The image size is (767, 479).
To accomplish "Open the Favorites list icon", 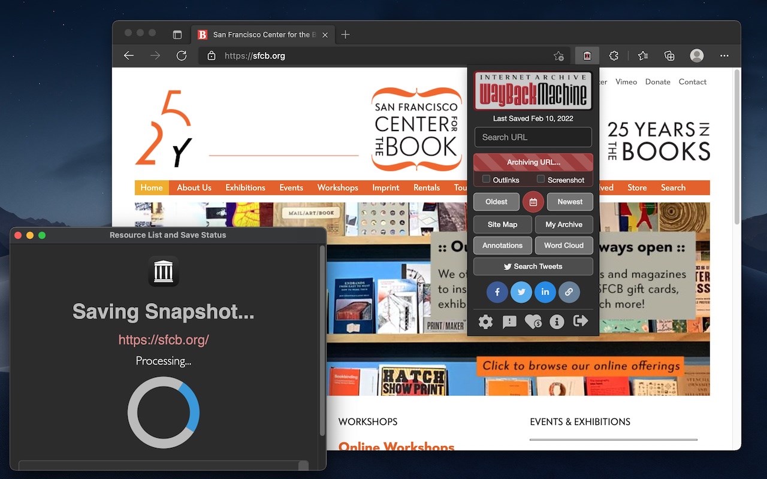I will click(x=643, y=56).
